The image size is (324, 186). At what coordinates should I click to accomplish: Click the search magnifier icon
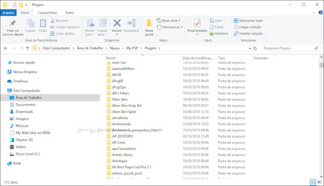click(x=316, y=48)
